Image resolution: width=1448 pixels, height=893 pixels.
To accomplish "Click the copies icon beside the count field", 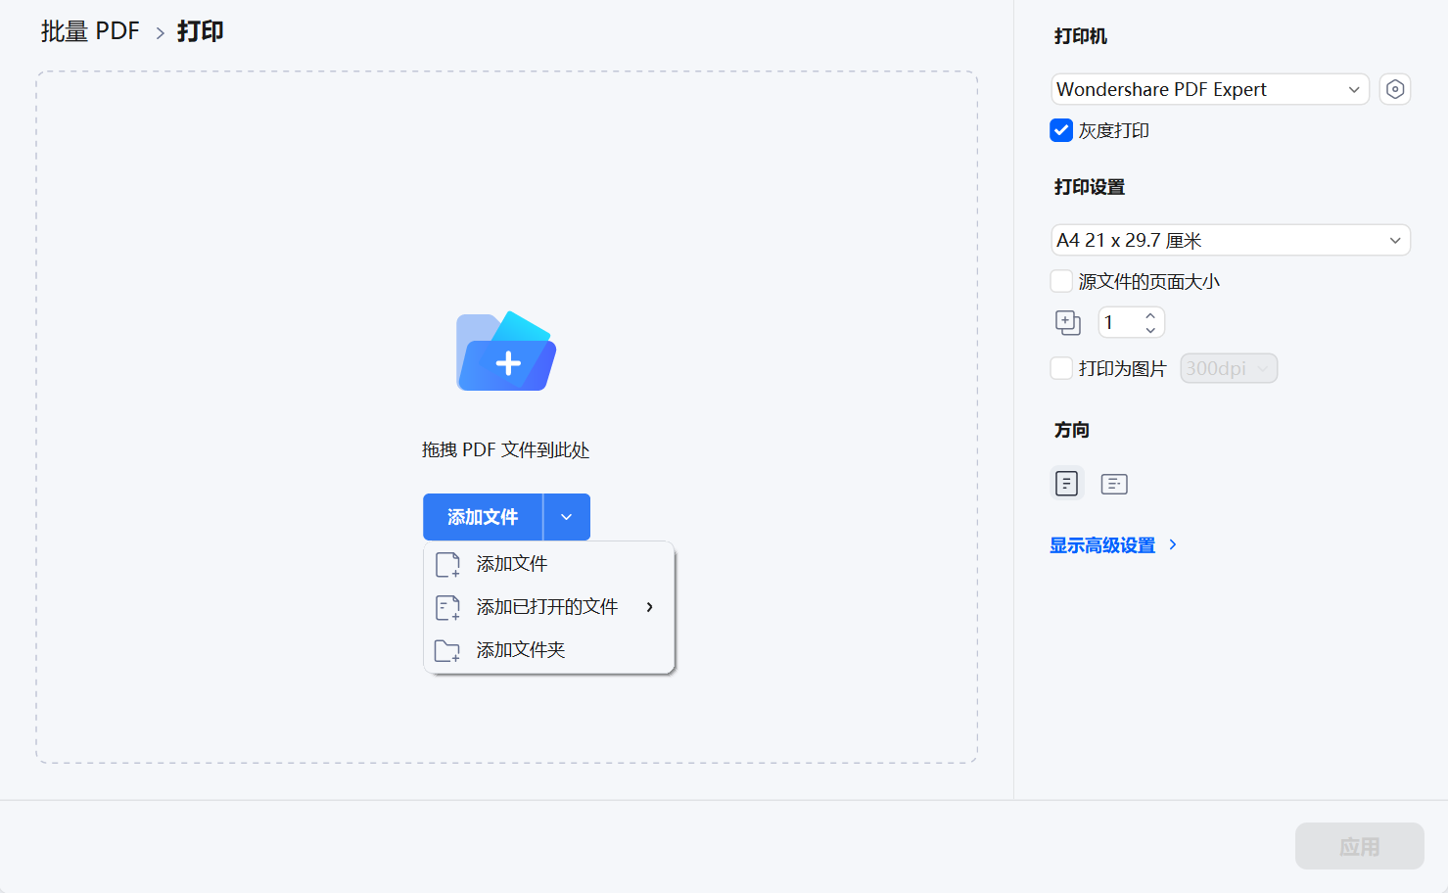I will [x=1067, y=322].
